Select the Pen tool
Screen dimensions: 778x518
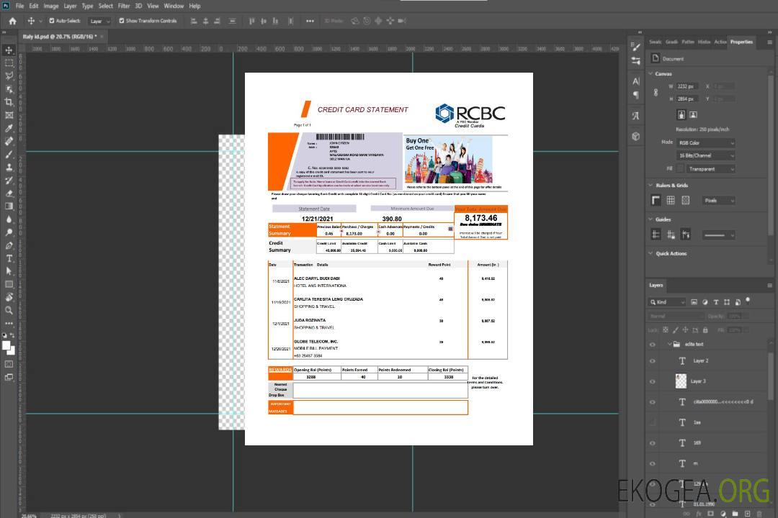coord(9,245)
